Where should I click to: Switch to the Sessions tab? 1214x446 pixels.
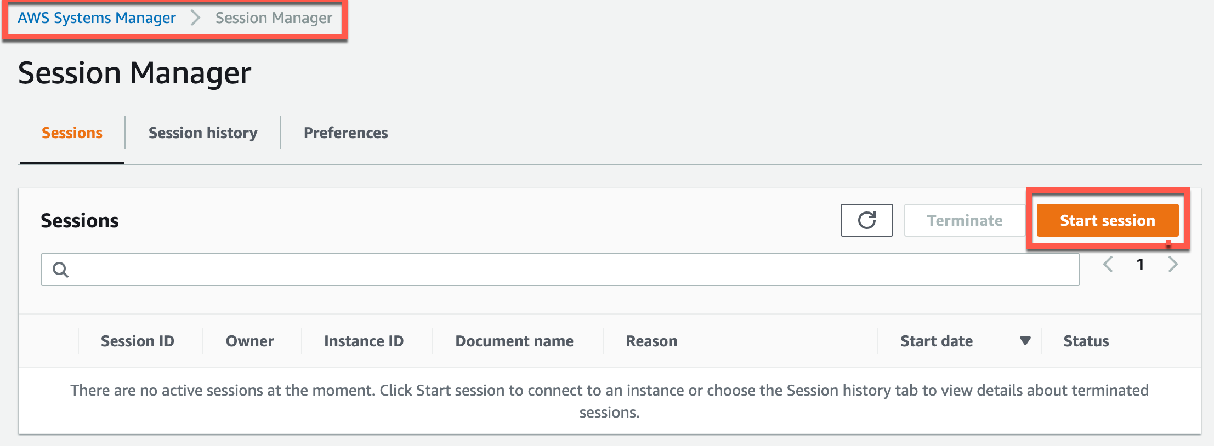point(72,133)
